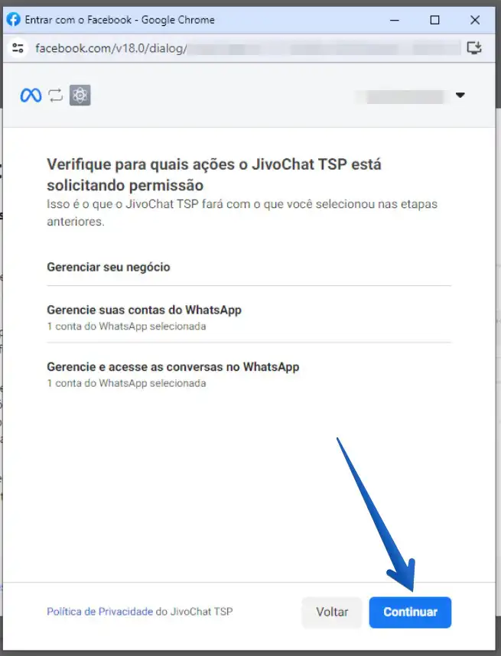The width and height of the screenshot is (501, 656).
Task: Click the Meta infinity logo icon
Action: [x=31, y=96]
